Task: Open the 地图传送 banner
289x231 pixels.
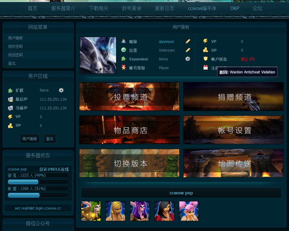Action: [233, 163]
